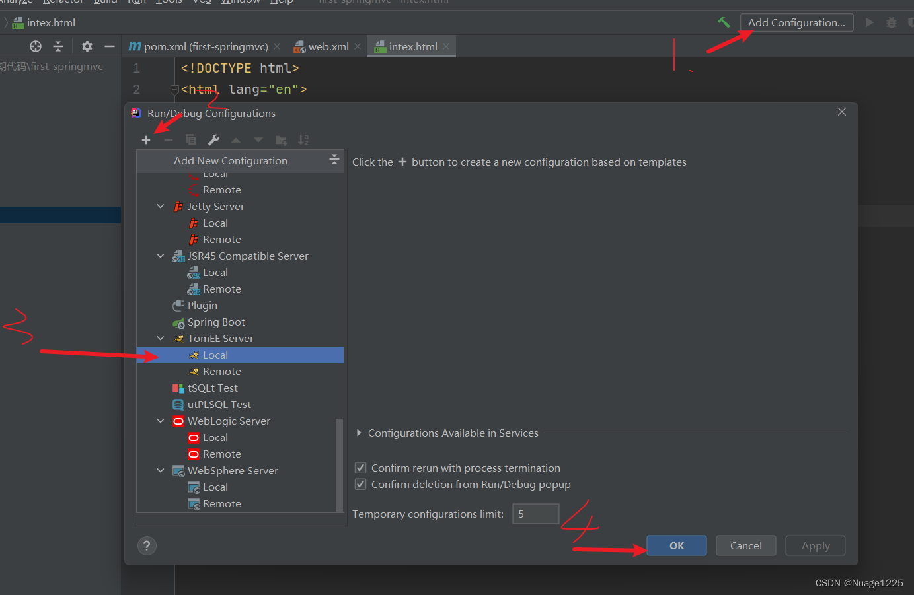Select the Spring Boot configuration type

pyautogui.click(x=216, y=322)
